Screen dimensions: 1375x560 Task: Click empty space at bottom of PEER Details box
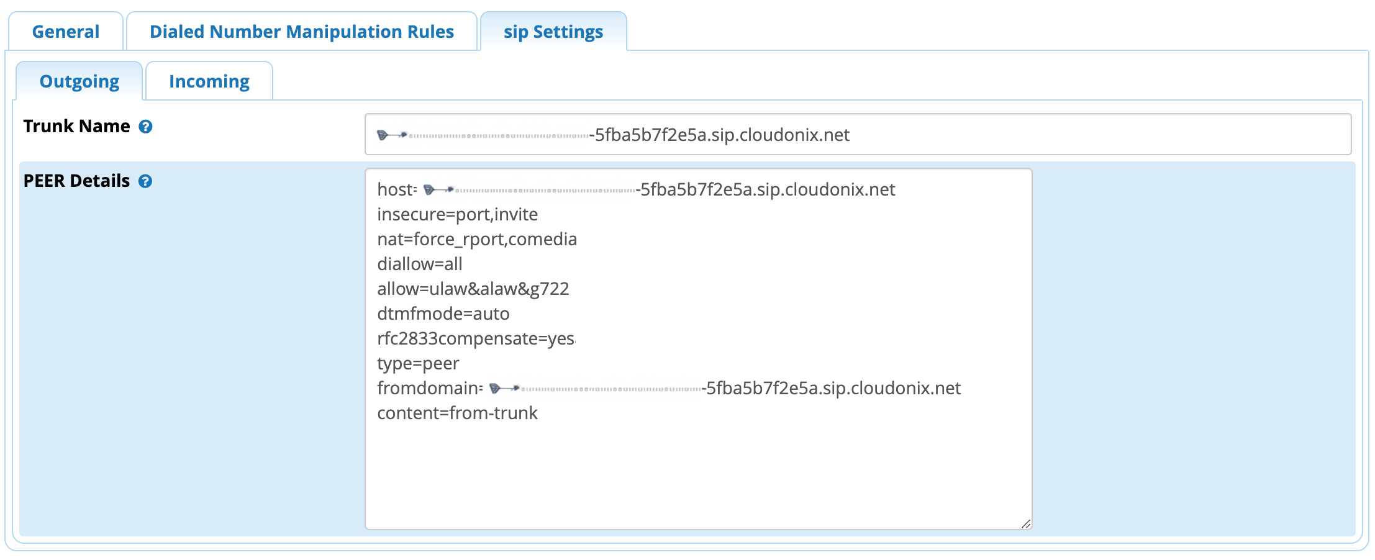tap(698, 478)
